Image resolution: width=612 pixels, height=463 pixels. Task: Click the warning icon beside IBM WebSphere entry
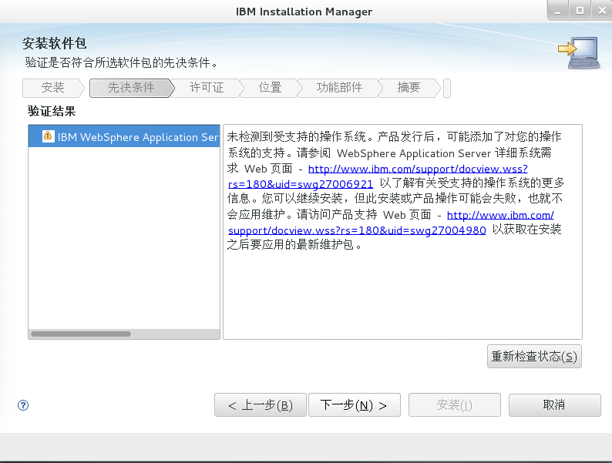[x=48, y=136]
